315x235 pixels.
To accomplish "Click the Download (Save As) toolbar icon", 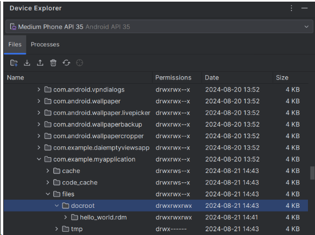I will click(x=27, y=63).
